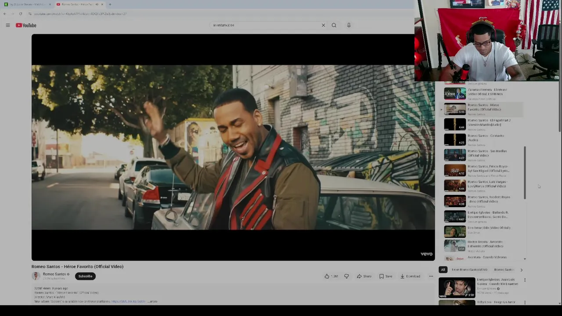
Task: Open the SML.lnk.to Golden link
Action: (128, 302)
